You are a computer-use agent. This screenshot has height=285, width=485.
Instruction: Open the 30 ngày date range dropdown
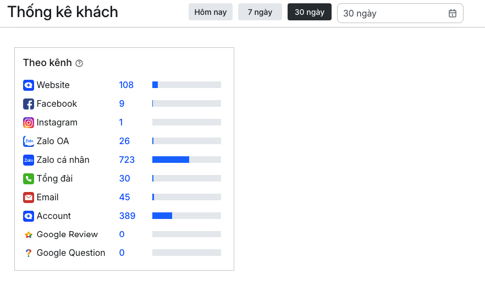tap(393, 13)
